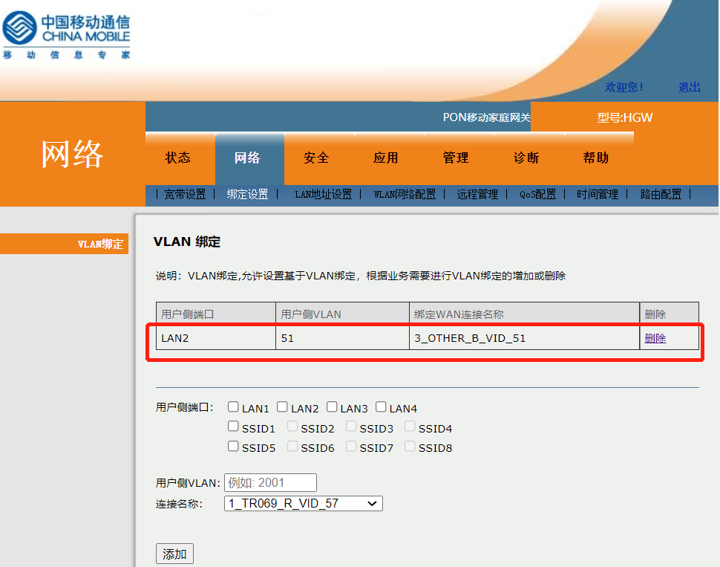Check the LAN1 port checkbox
The width and height of the screenshot is (720, 567).
(233, 407)
